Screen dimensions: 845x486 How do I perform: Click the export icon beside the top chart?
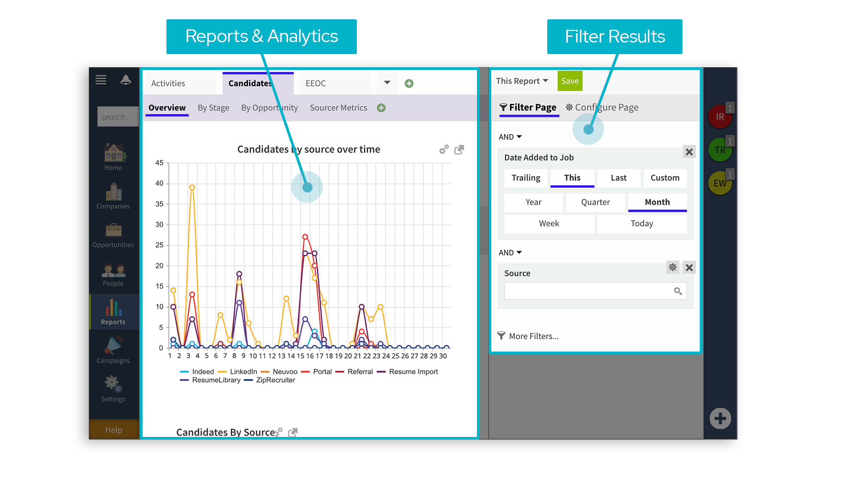[459, 150]
